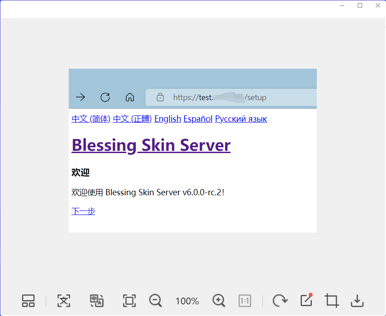Image resolution: width=386 pixels, height=316 pixels.
Task: Click the 100% zoom level indicator
Action: click(187, 301)
